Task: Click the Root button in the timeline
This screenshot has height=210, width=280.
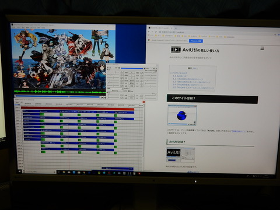Action: [x=17, y=102]
